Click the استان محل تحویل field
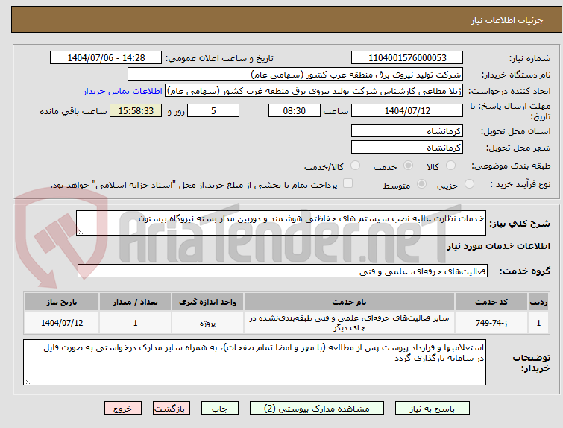563x428 pixels. coord(407,130)
